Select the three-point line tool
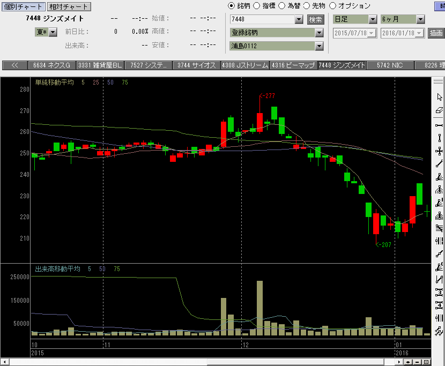Screen dimensions: 445x366 [x=439, y=253]
